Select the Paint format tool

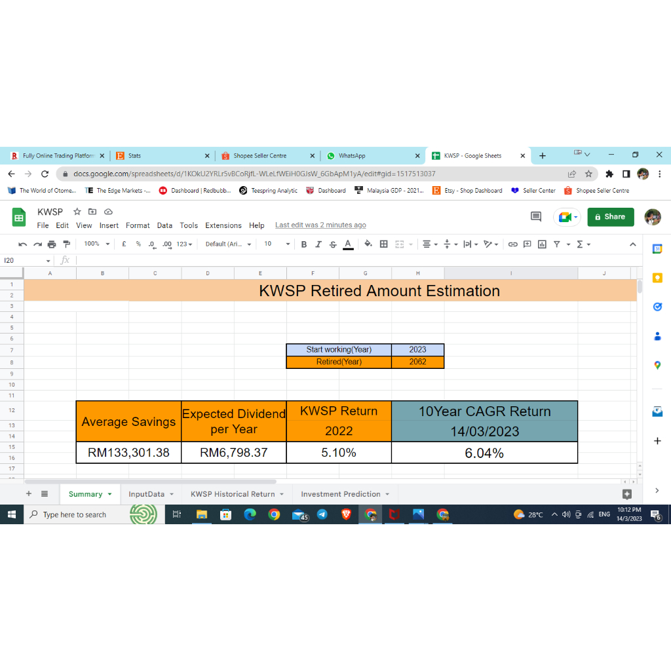click(66, 244)
